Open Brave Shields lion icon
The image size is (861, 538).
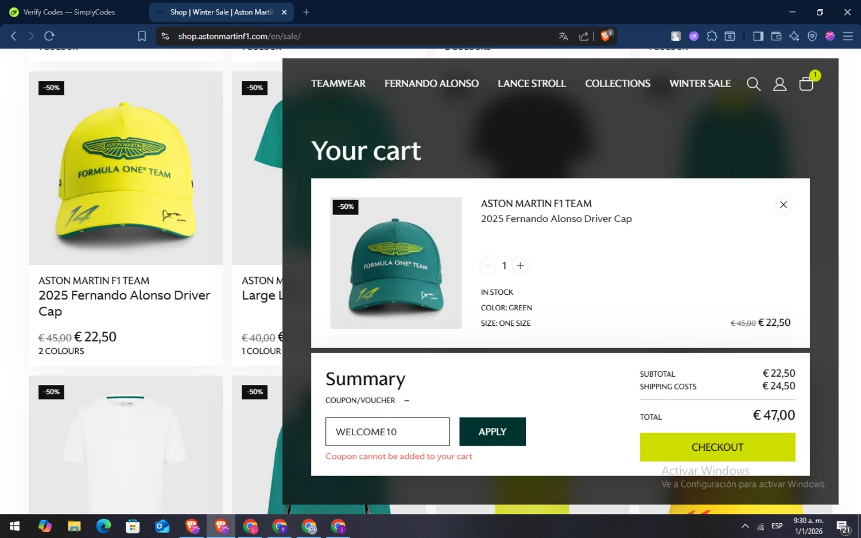pyautogui.click(x=606, y=36)
